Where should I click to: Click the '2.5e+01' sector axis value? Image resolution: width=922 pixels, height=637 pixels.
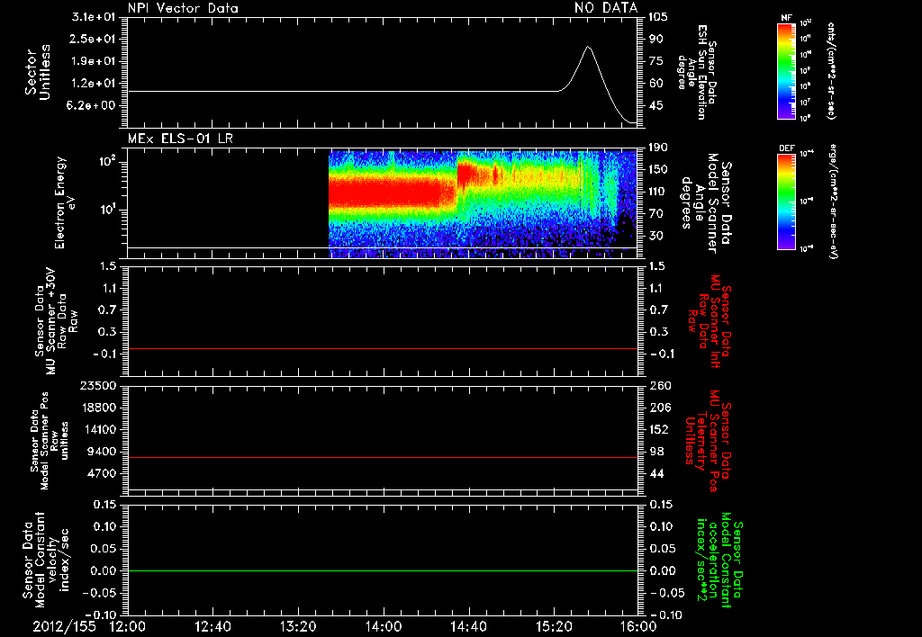[94, 39]
